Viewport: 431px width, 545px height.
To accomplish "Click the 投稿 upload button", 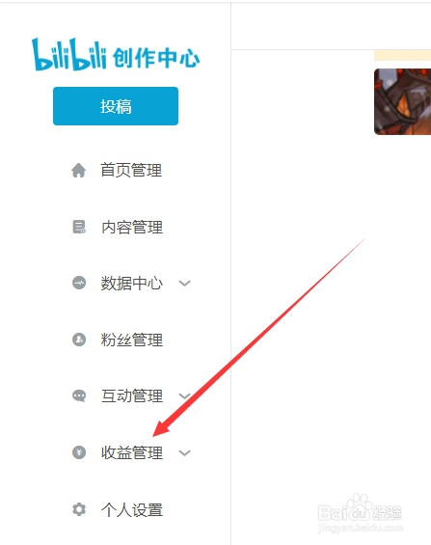I will coord(116,106).
